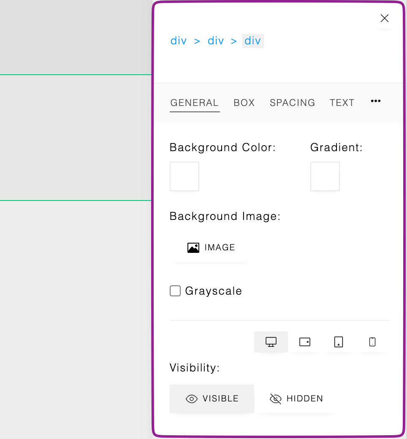Open the SPACING tab

[x=292, y=103]
